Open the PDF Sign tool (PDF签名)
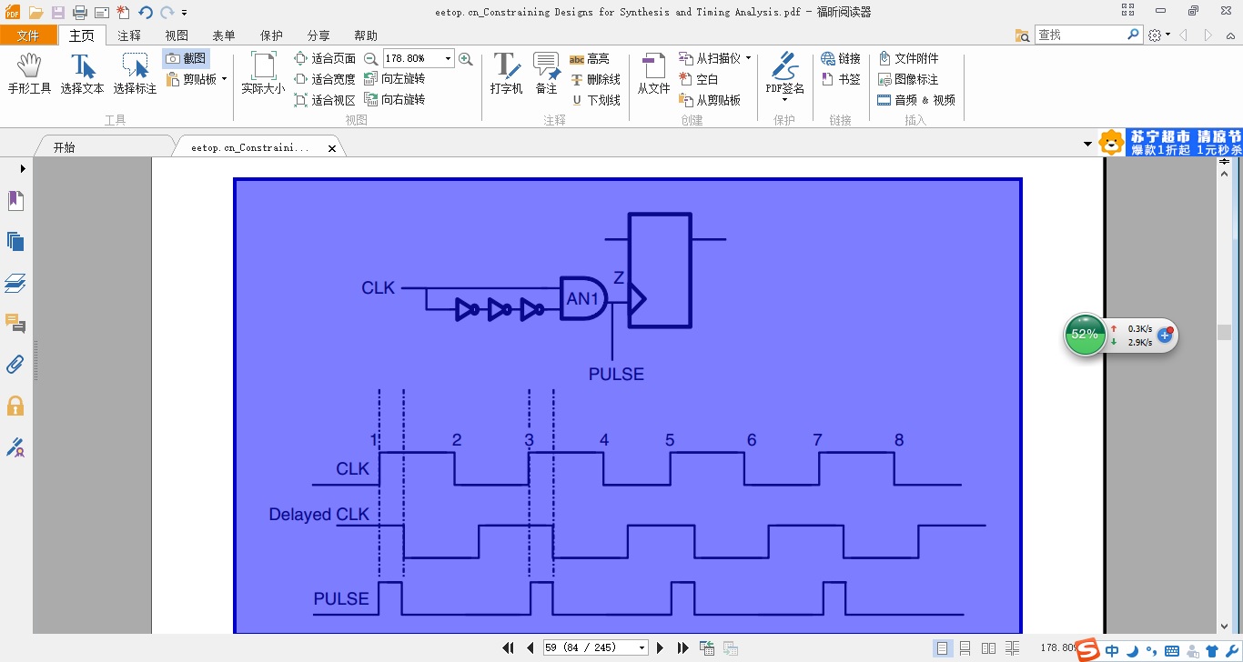1243x662 pixels. tap(784, 76)
